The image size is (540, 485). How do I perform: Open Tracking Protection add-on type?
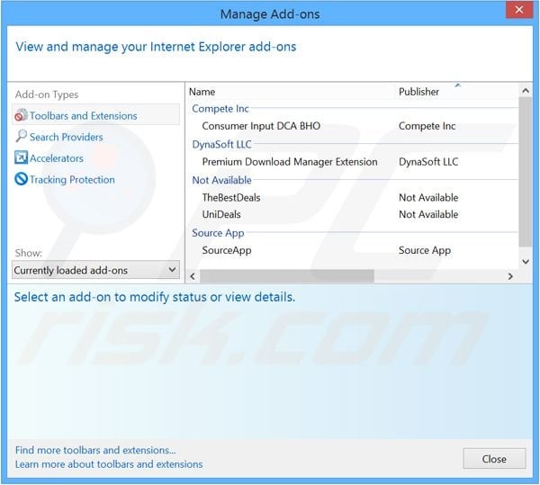coord(72,180)
